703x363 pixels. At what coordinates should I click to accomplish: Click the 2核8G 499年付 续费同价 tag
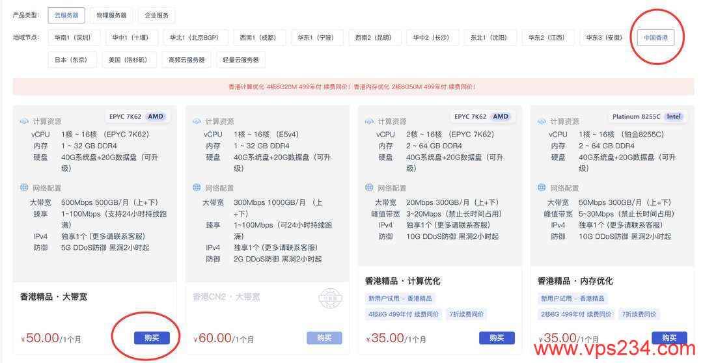pos(576,314)
